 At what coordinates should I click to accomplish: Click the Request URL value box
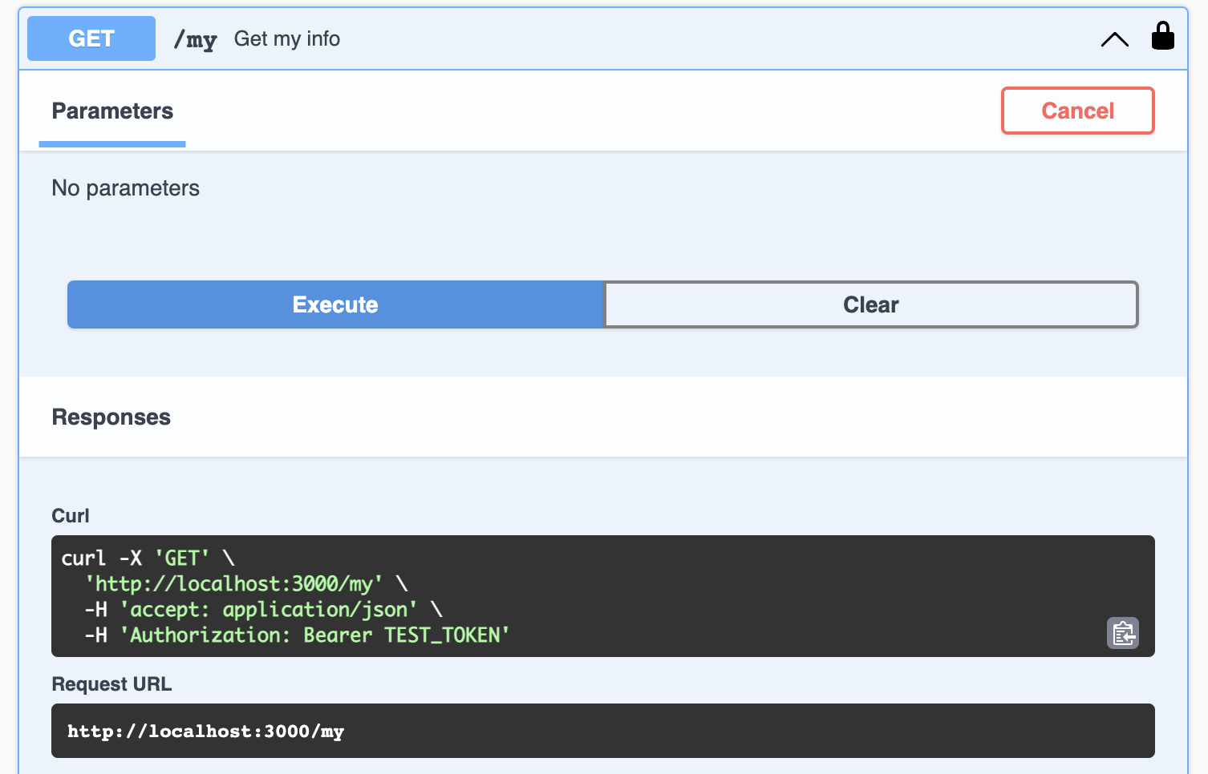[x=602, y=731]
